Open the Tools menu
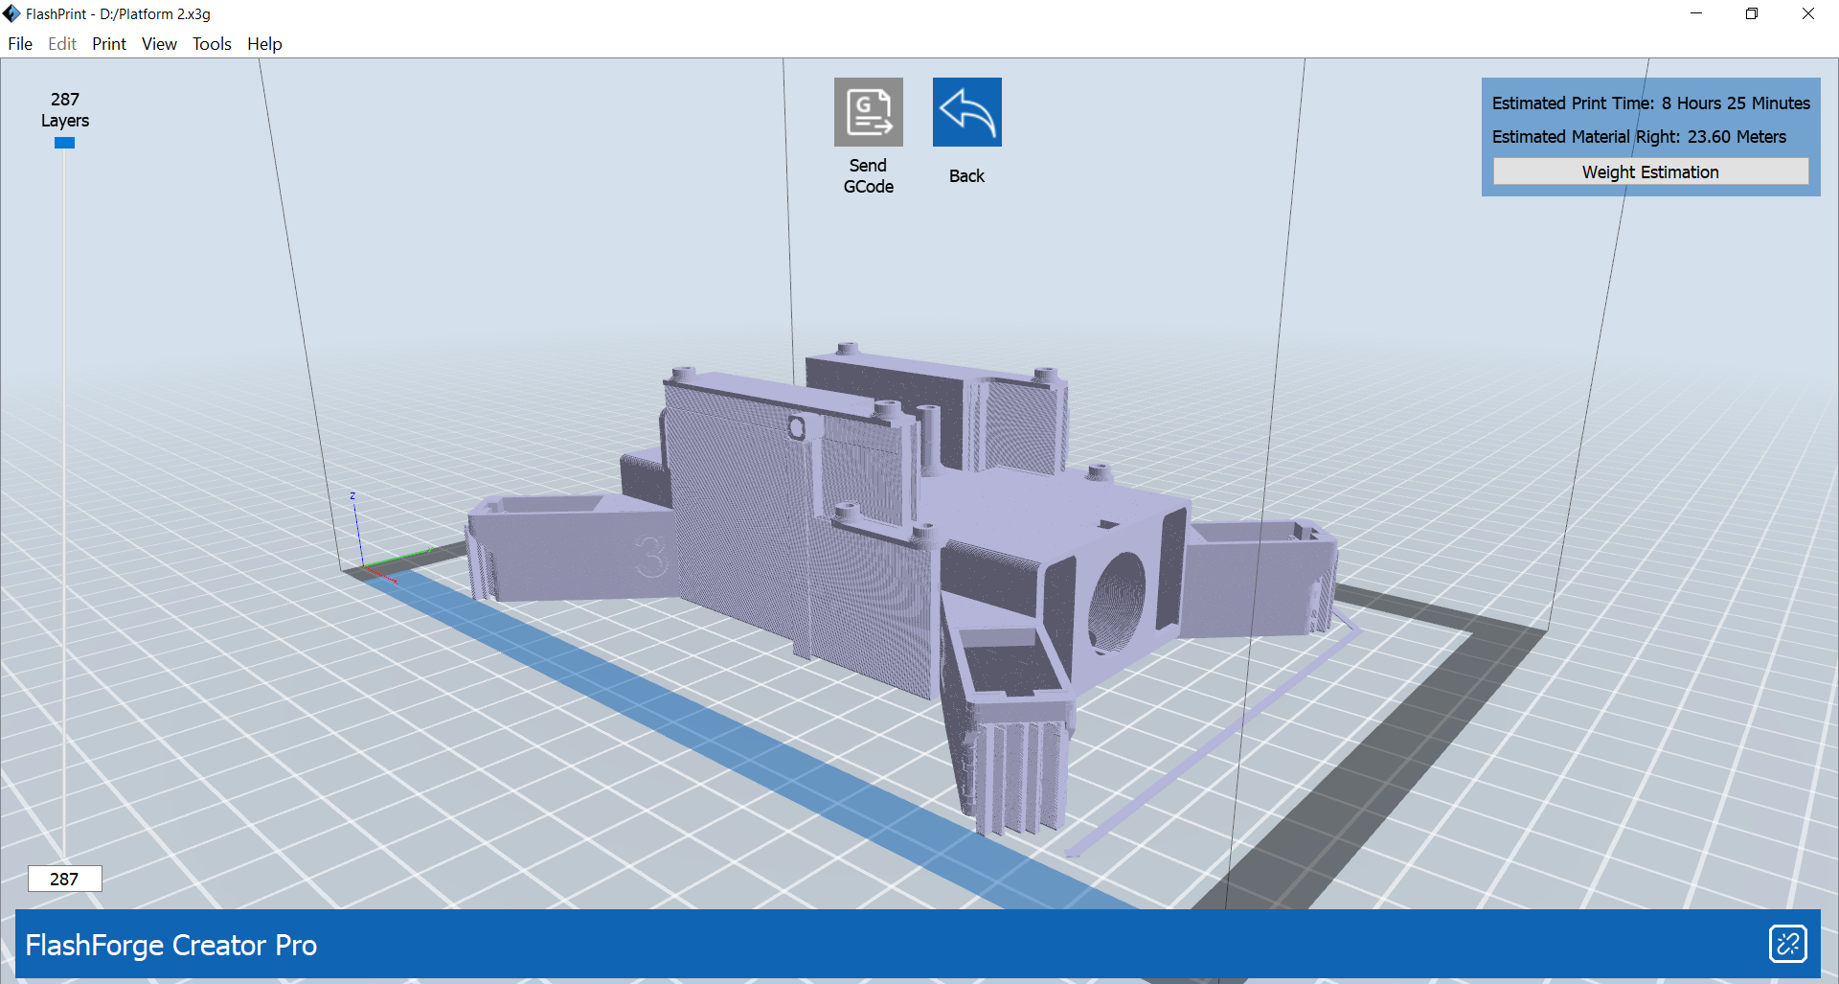Screen dimensions: 1839x984 click(x=211, y=44)
